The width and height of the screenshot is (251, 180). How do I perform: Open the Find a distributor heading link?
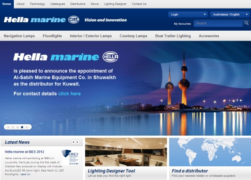click(190, 171)
